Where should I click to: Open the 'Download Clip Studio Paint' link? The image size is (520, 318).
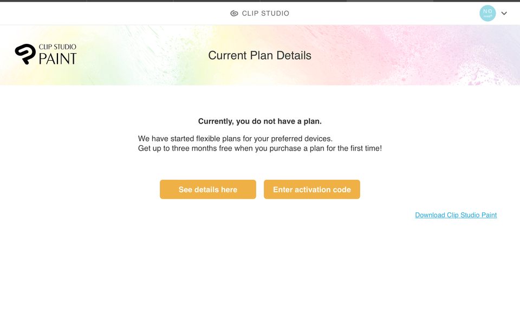coord(456,215)
